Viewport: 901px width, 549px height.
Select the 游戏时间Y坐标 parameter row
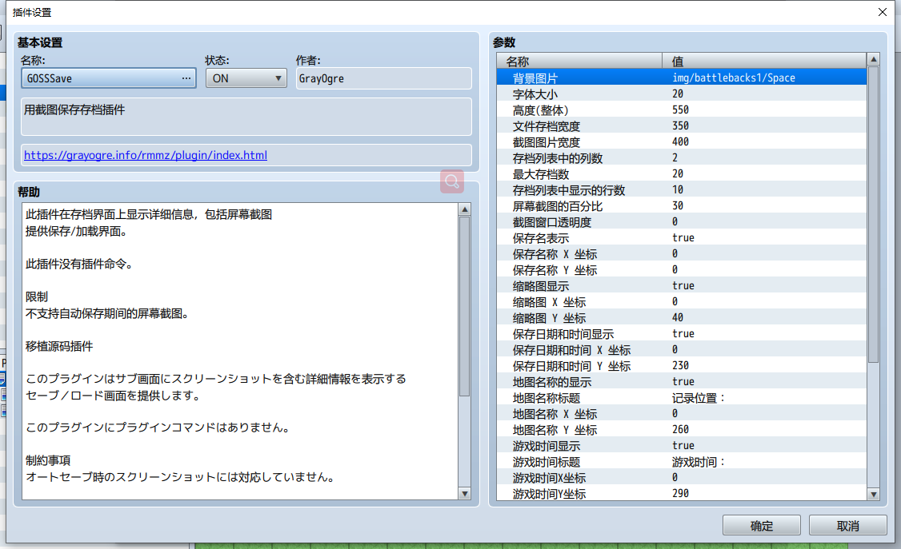(682, 493)
